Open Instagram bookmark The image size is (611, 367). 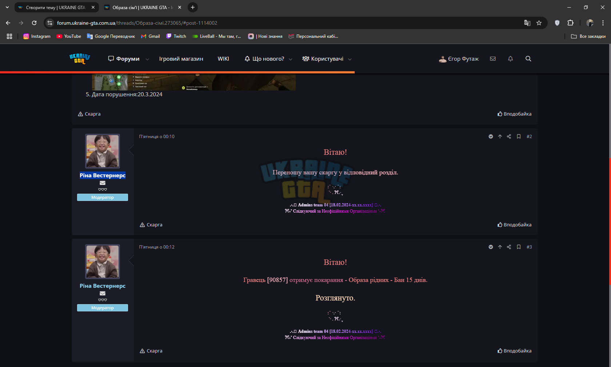pos(37,36)
